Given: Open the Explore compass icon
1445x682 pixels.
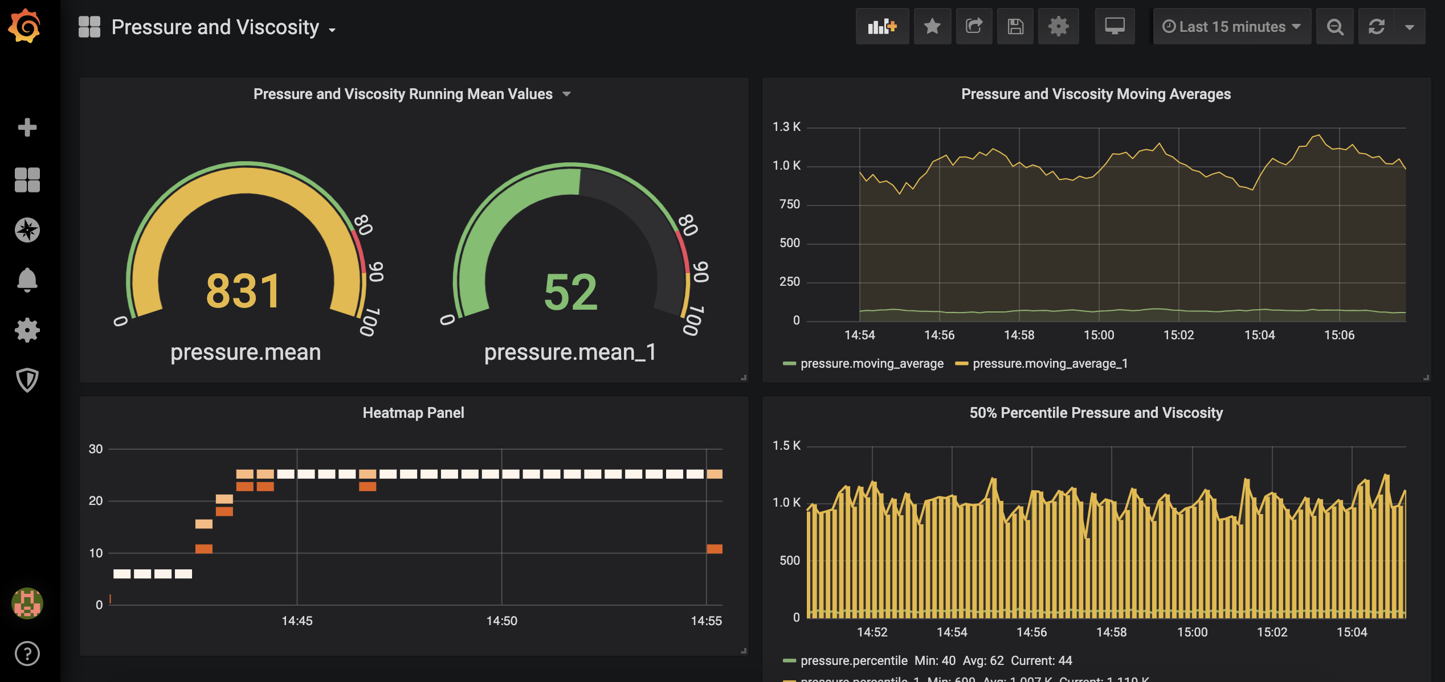Looking at the screenshot, I should [27, 230].
